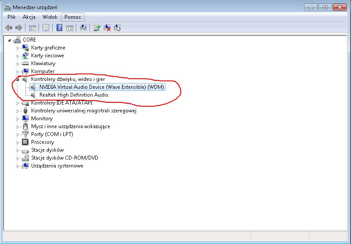Open the Widok menu
Viewport: 351px width, 244px height.
[50, 17]
